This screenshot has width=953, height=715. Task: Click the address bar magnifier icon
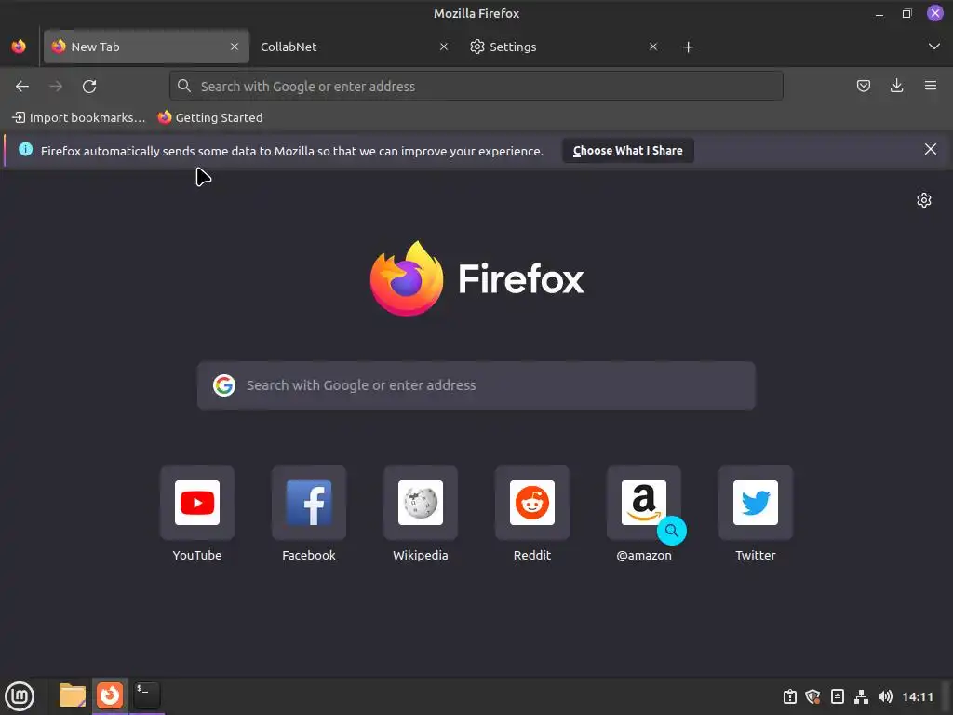pyautogui.click(x=184, y=86)
